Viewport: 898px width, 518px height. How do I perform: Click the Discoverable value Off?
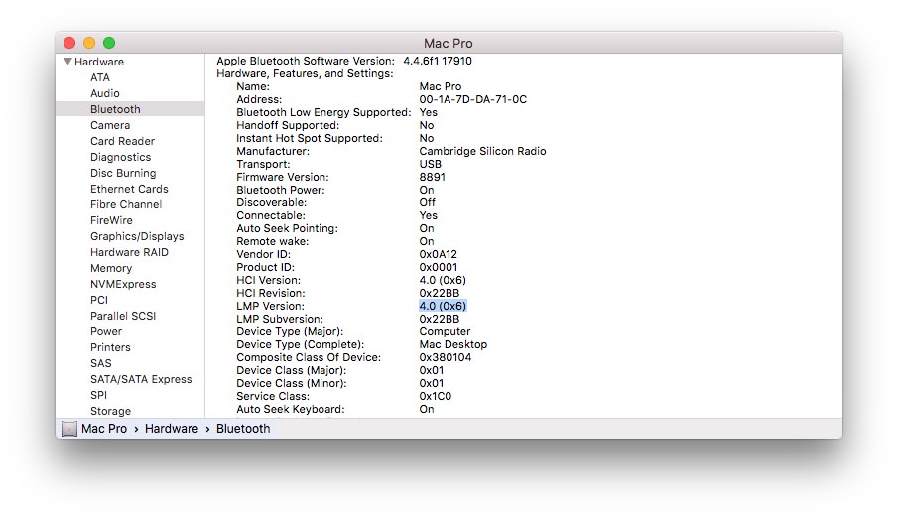428,202
